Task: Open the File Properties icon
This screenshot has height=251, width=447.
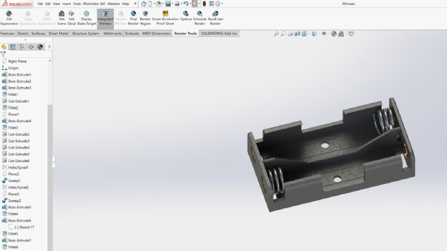Action: click(x=211, y=4)
